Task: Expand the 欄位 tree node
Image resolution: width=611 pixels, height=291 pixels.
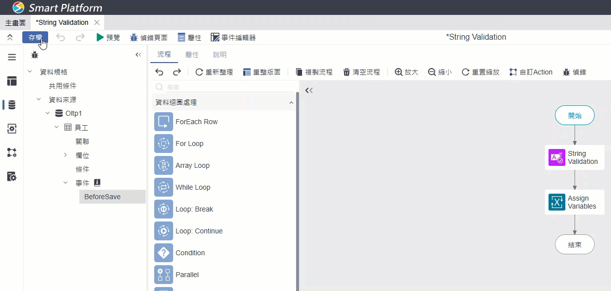Action: pyautogui.click(x=65, y=155)
